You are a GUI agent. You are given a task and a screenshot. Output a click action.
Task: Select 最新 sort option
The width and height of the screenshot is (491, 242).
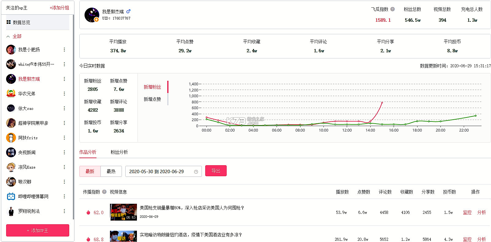90,171
